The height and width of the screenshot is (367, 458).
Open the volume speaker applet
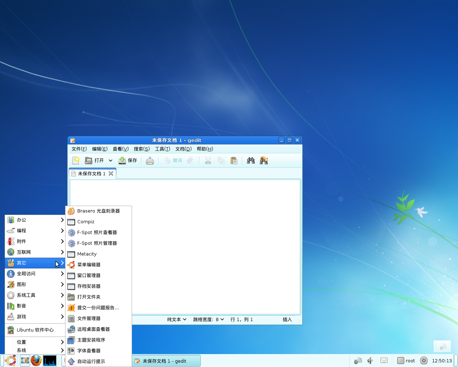(x=370, y=361)
